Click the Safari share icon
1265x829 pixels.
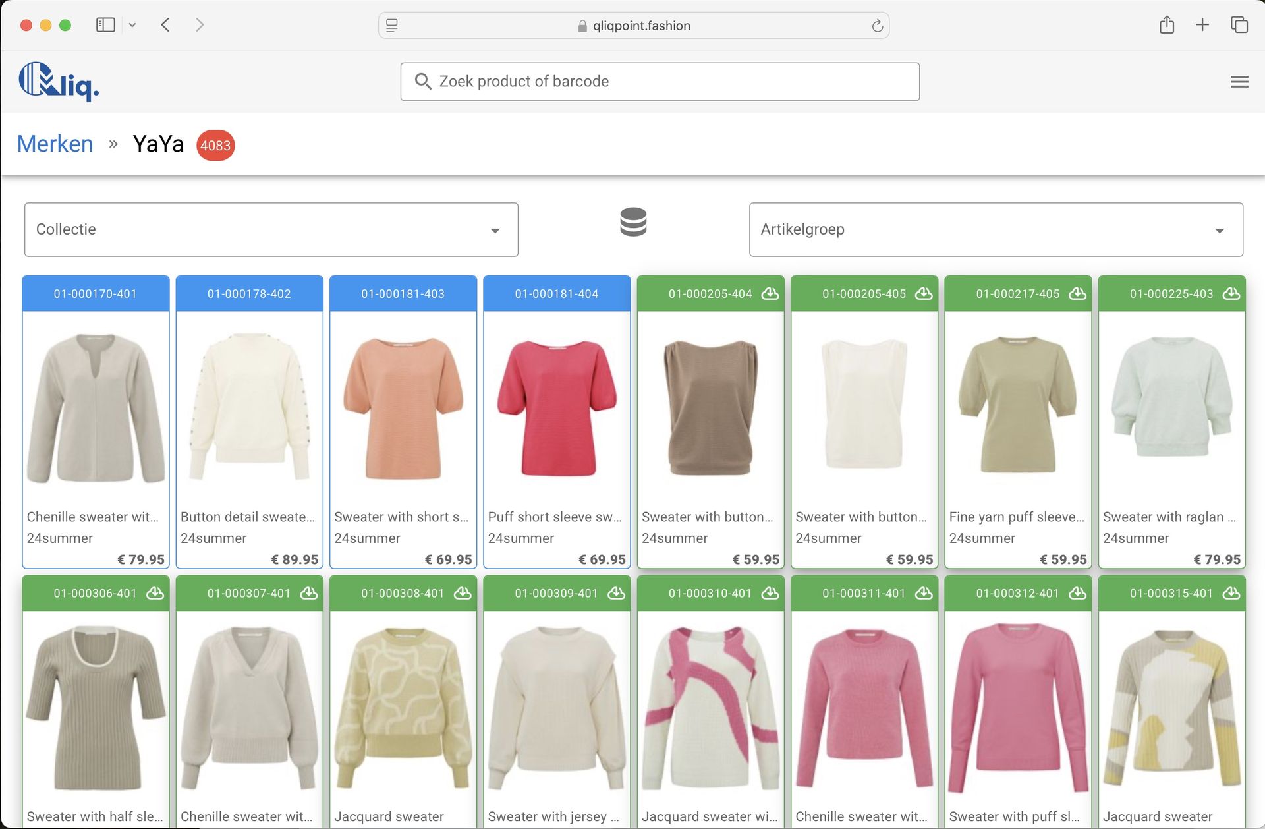pos(1166,25)
